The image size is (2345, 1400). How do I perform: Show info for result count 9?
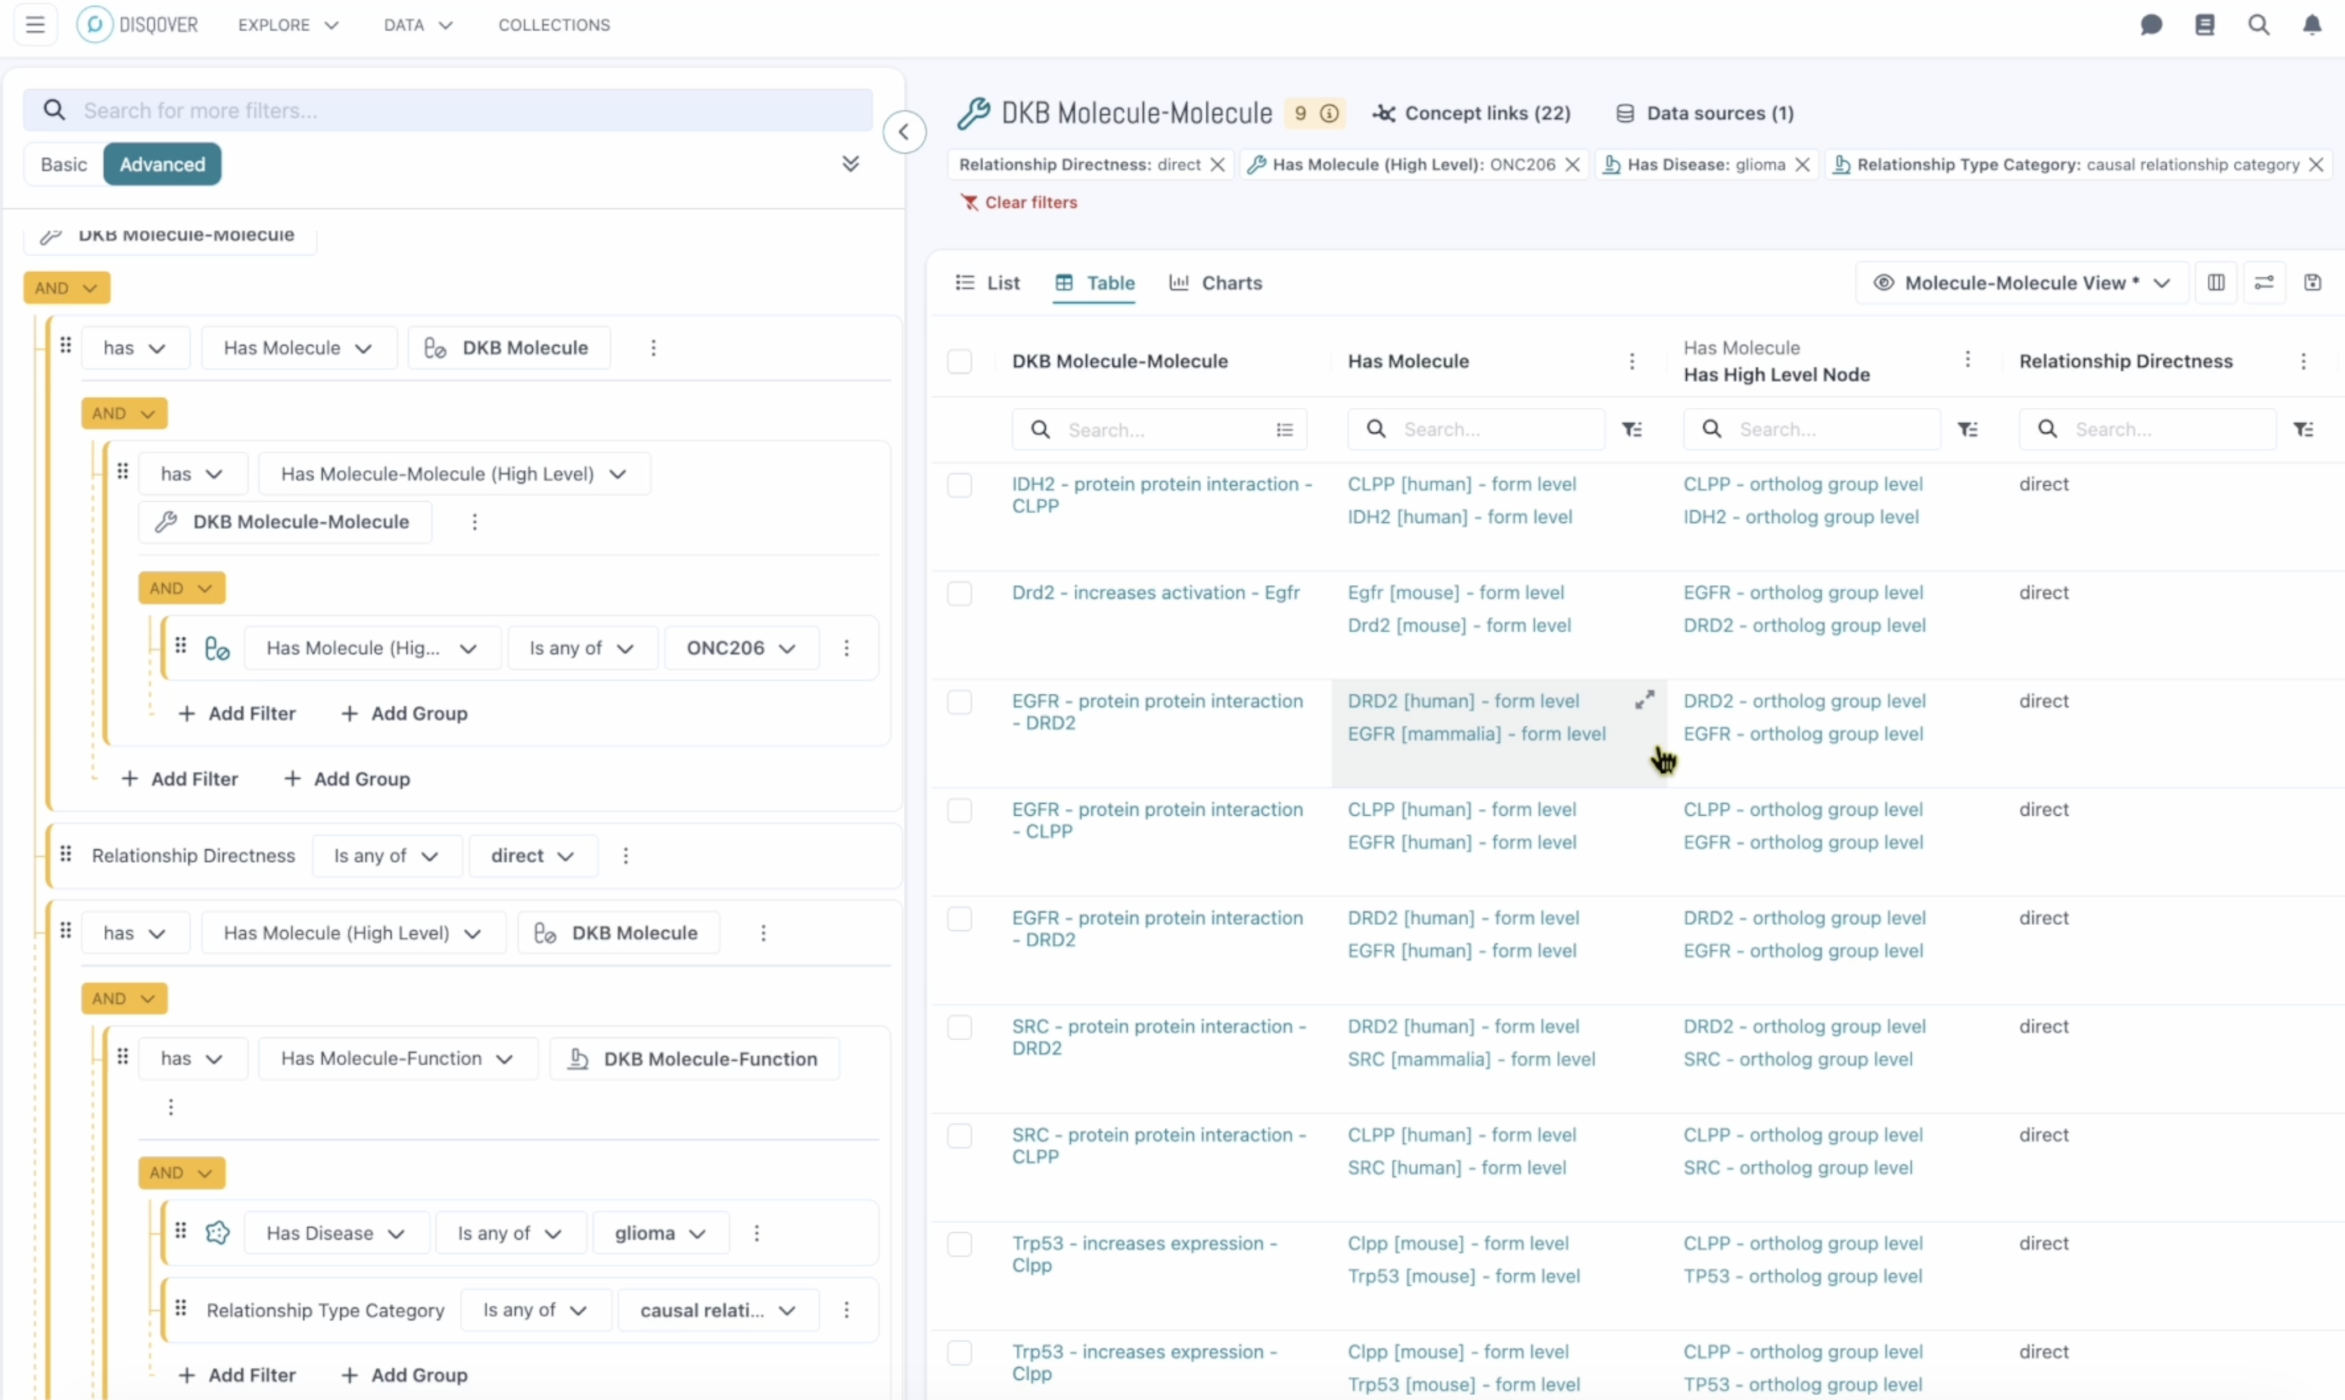tap(1329, 113)
